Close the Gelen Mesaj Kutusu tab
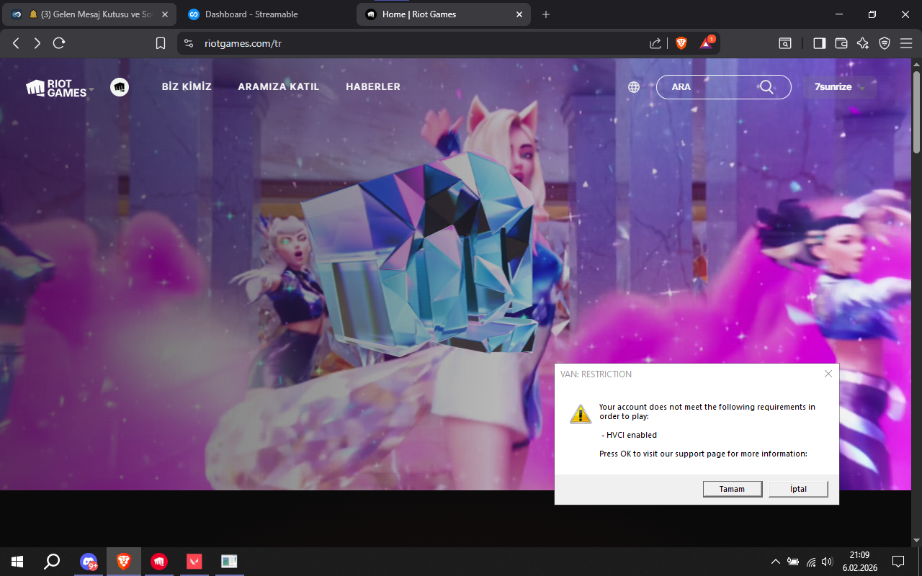 (x=164, y=14)
